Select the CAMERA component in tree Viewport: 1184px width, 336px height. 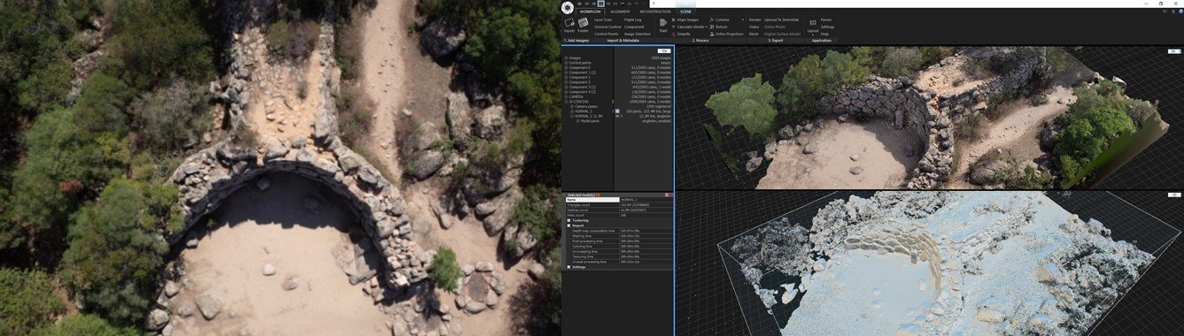[576, 96]
